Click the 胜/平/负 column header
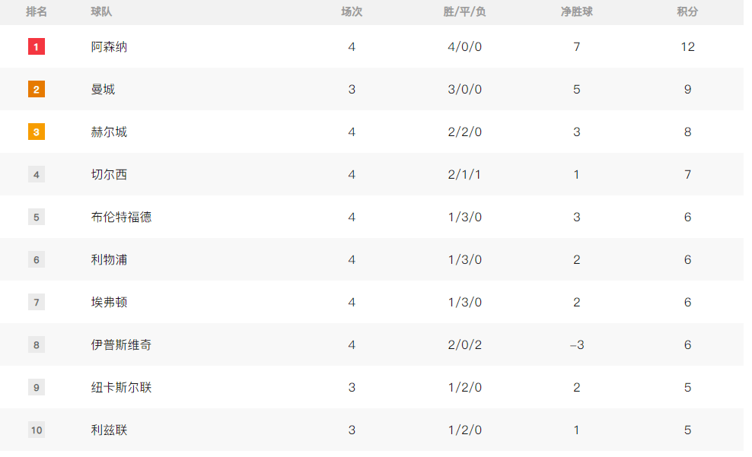Screen dimensions: 752x457 464,12
